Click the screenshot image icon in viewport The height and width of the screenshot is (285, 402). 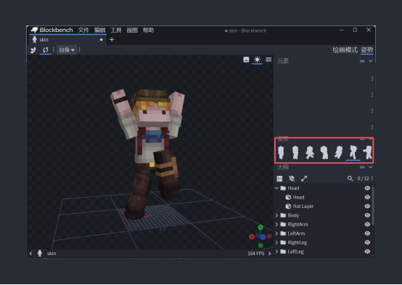click(246, 60)
